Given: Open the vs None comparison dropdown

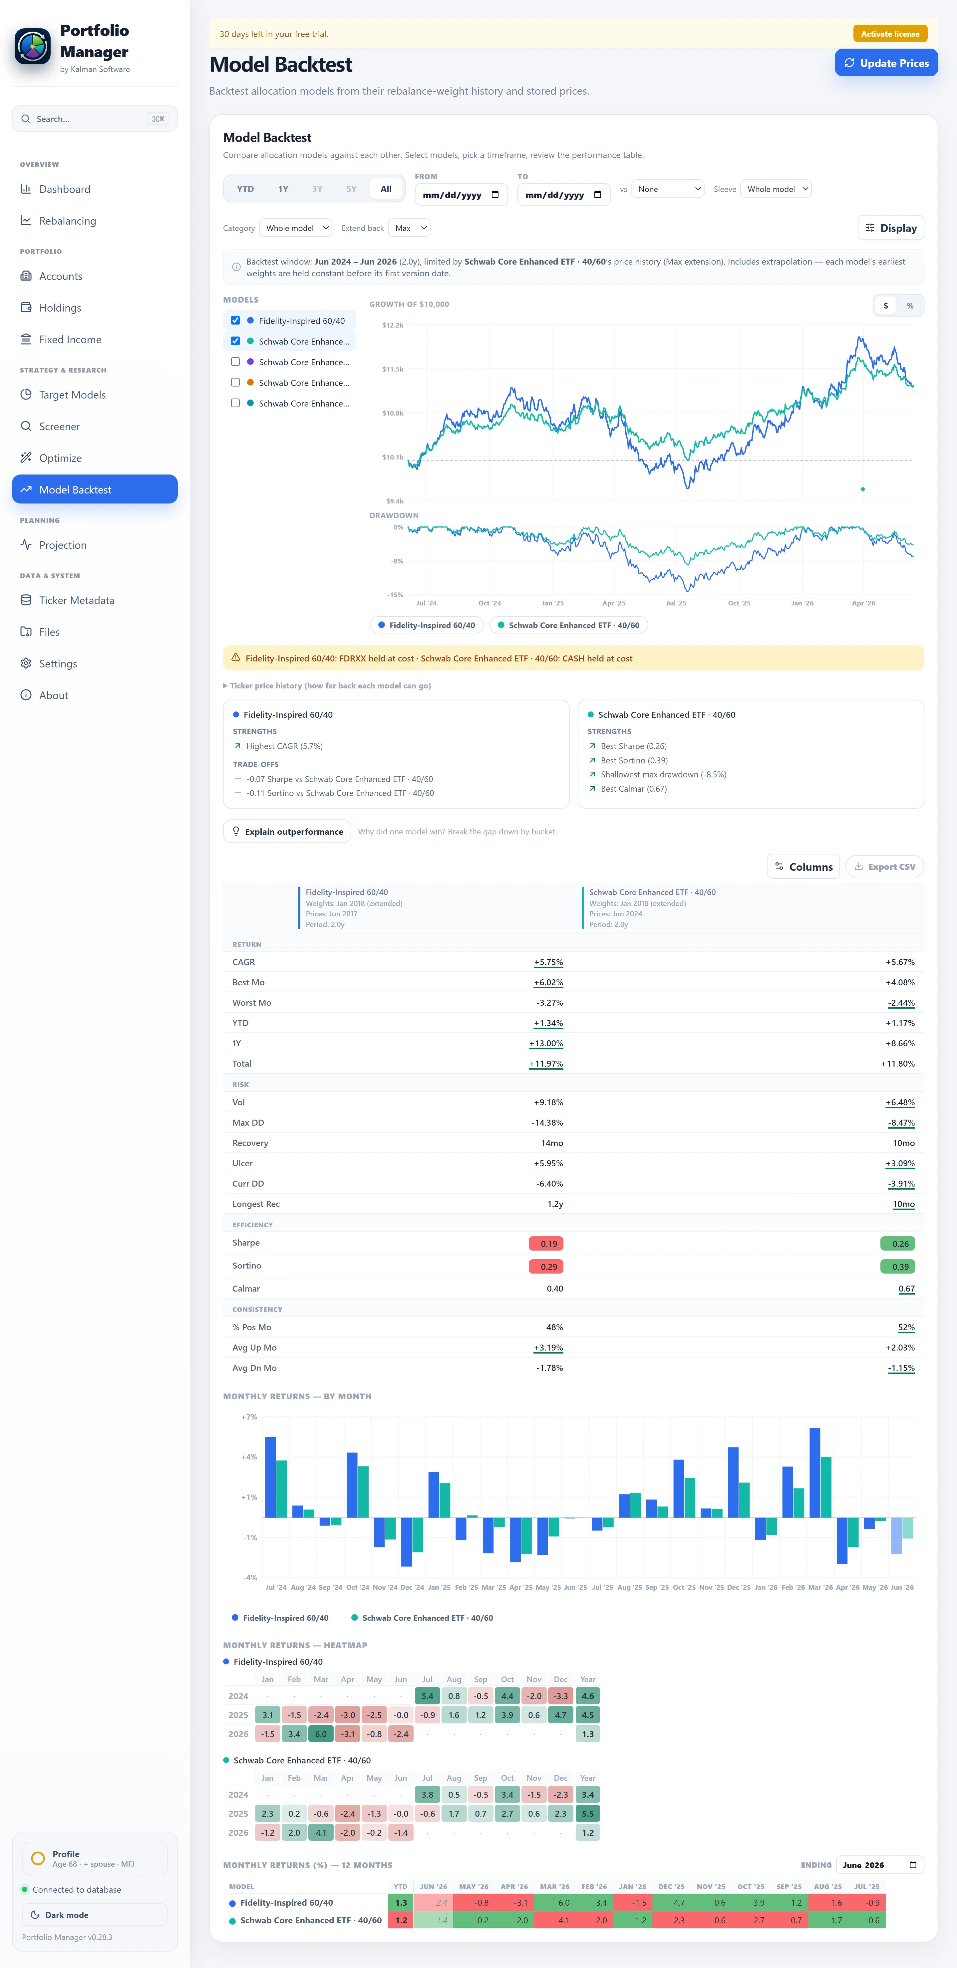Looking at the screenshot, I should 668,189.
